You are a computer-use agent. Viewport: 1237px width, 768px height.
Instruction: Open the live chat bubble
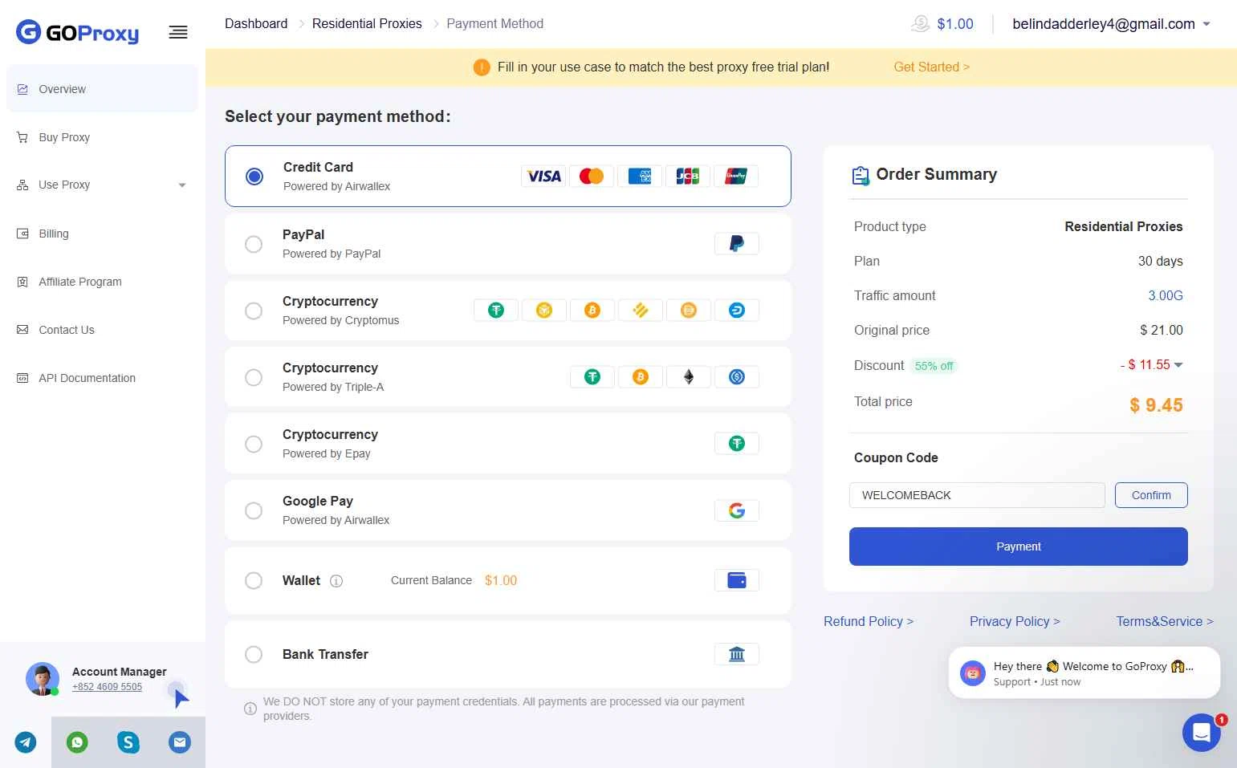click(1202, 732)
